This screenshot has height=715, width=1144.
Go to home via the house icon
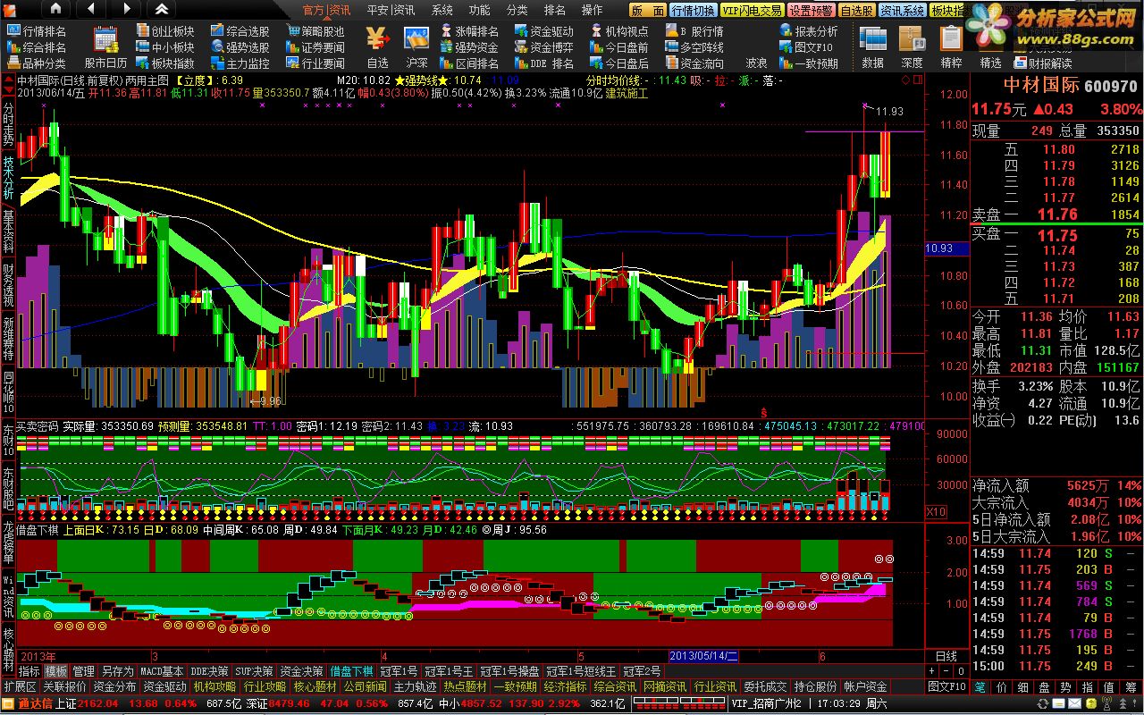pyautogui.click(x=55, y=9)
